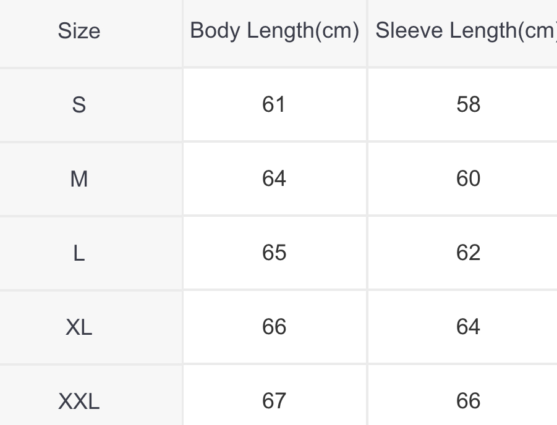
Task: Select the XXL size row label
Action: click(x=79, y=401)
